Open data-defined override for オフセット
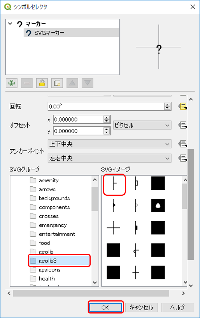200x318 pixels. (x=182, y=125)
